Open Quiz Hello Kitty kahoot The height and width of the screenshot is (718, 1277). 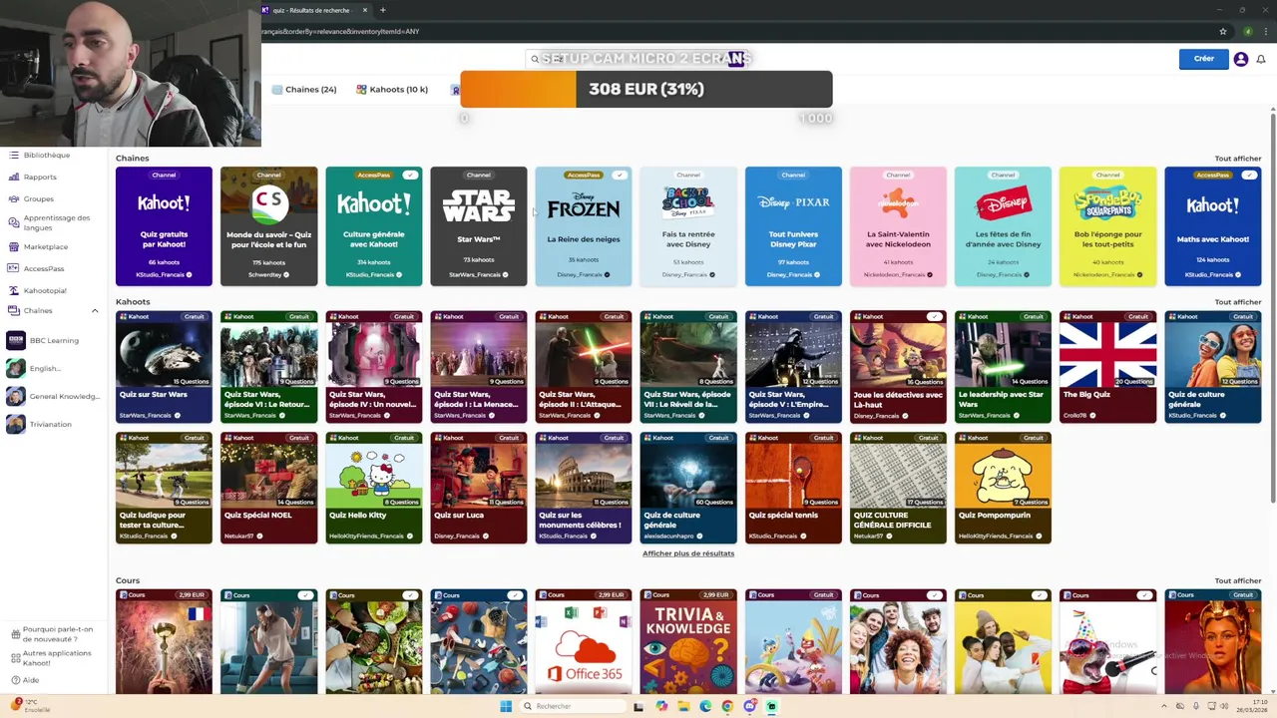click(374, 488)
